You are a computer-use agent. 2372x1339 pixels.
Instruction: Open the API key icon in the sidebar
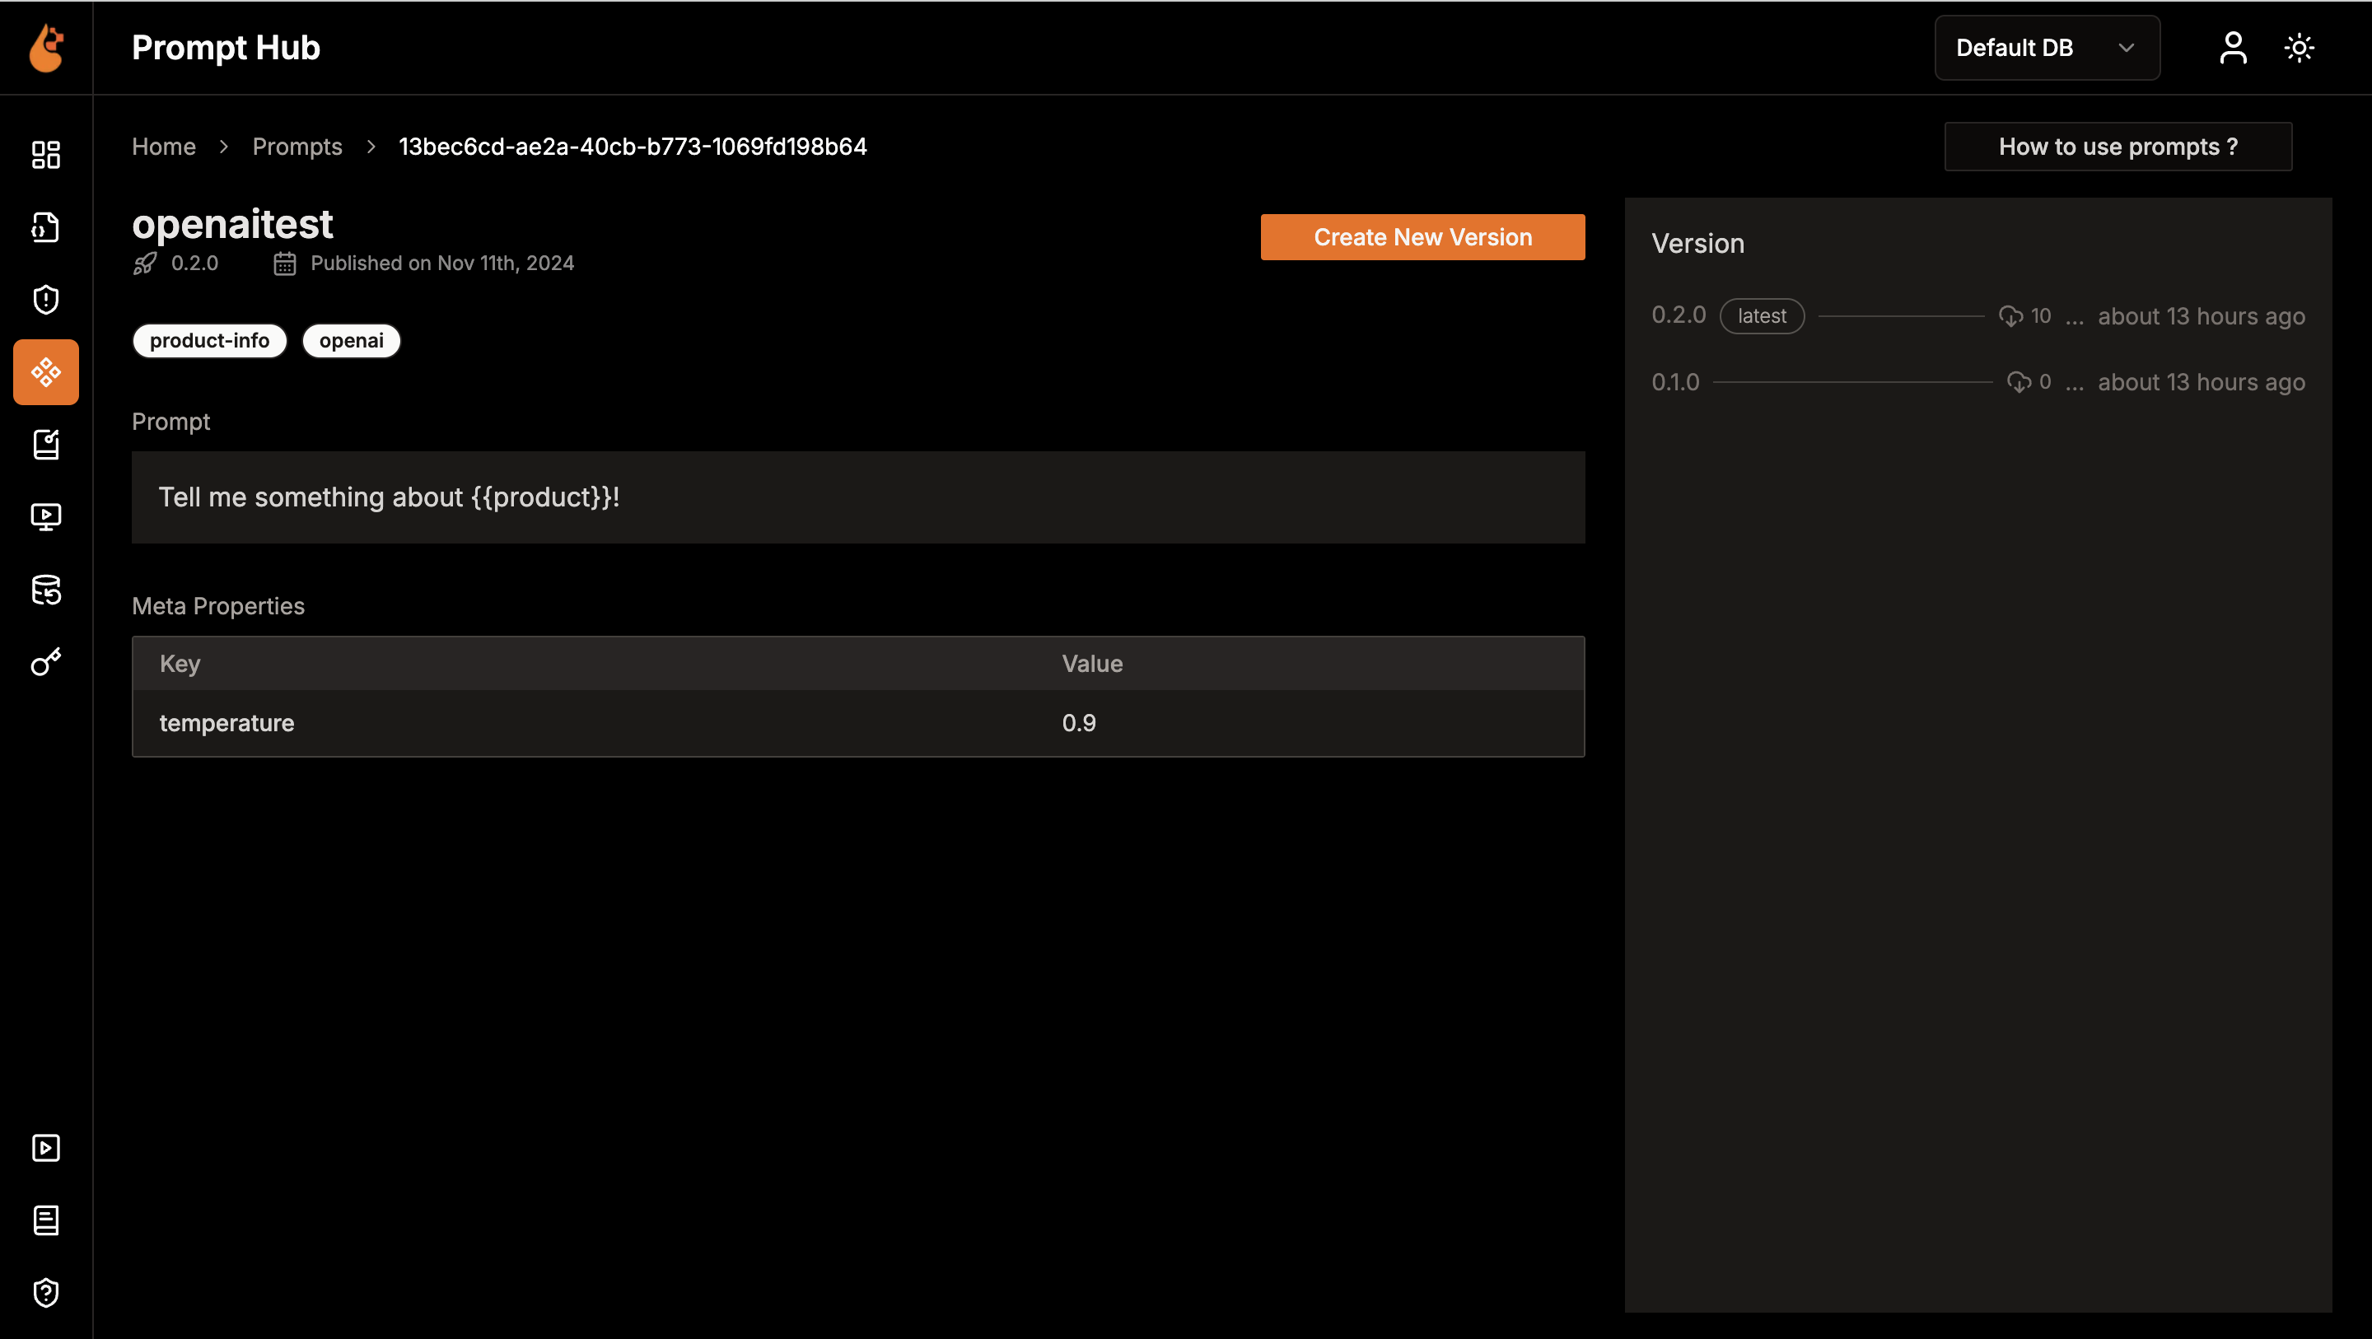[45, 662]
